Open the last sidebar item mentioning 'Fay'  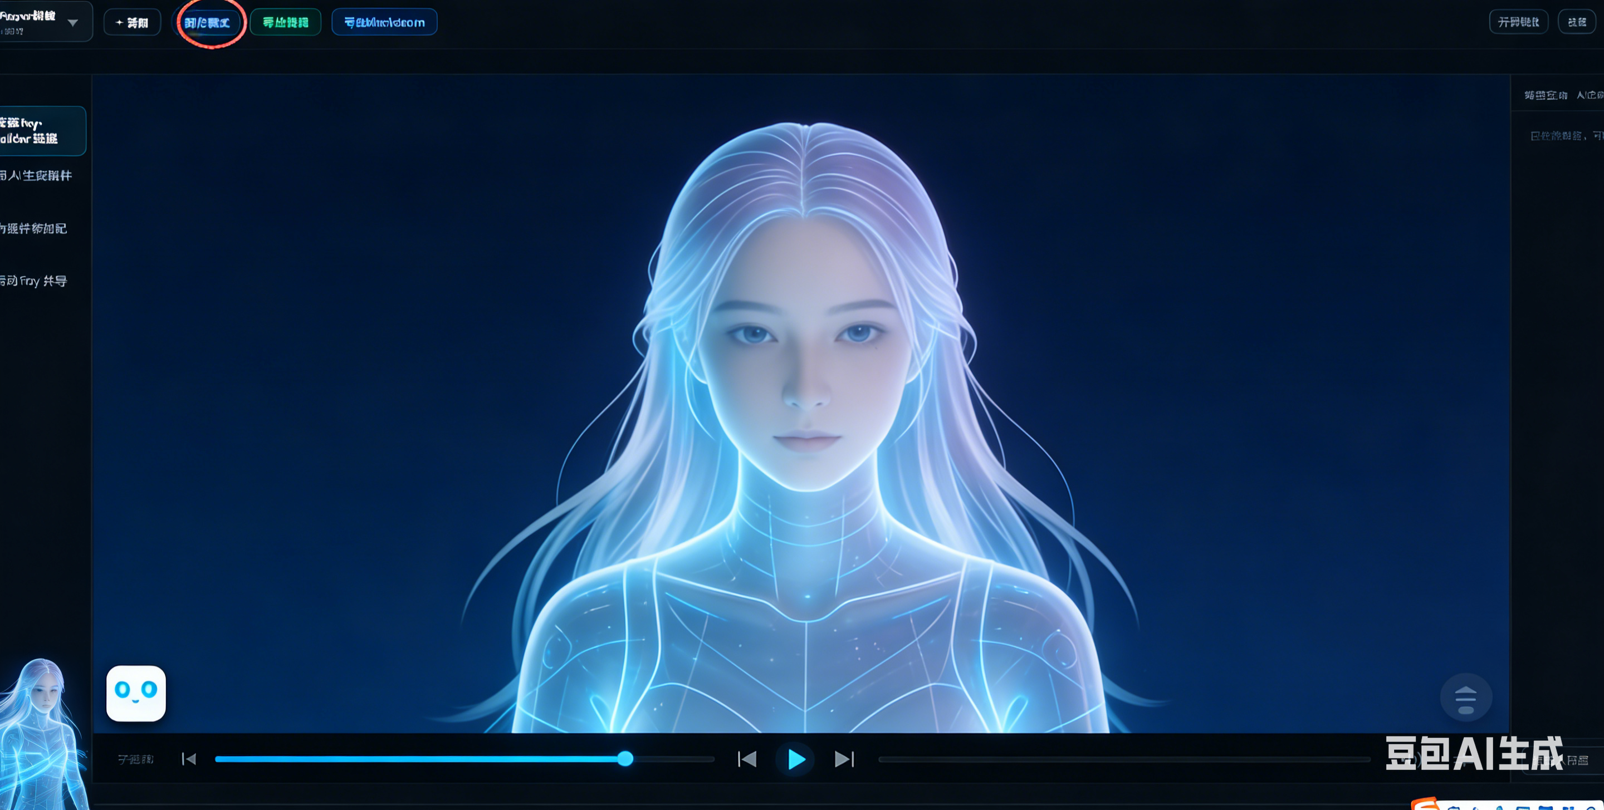pos(34,281)
